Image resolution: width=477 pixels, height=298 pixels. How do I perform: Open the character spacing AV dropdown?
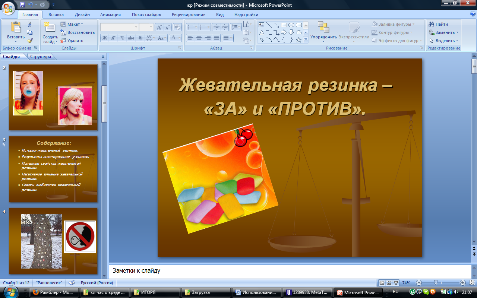(150, 38)
